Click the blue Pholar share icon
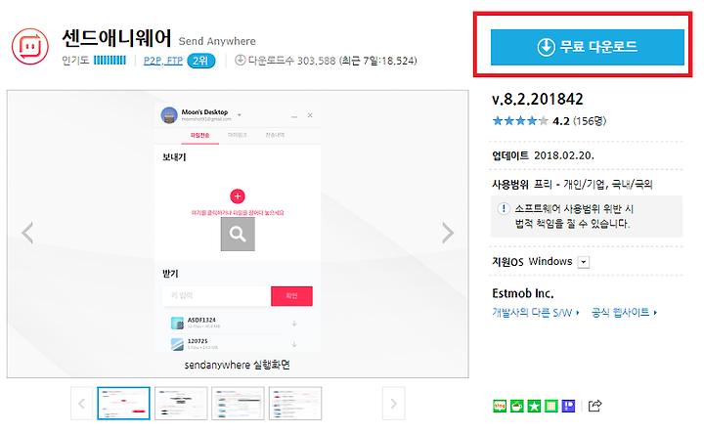704x433 pixels. tap(568, 406)
